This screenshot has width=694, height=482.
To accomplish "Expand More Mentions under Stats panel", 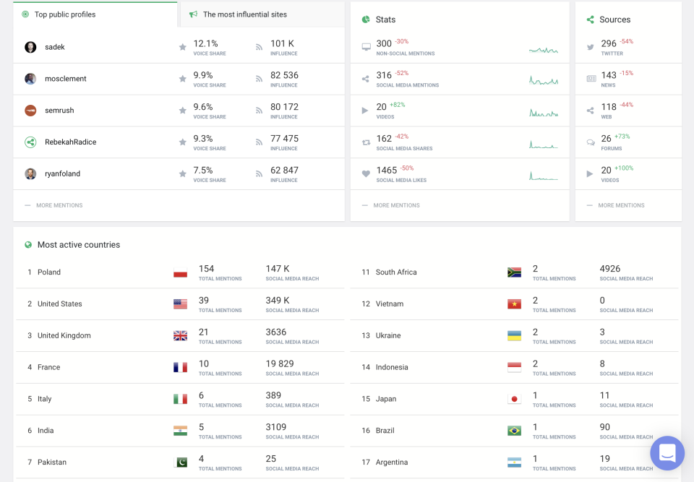I will point(396,205).
